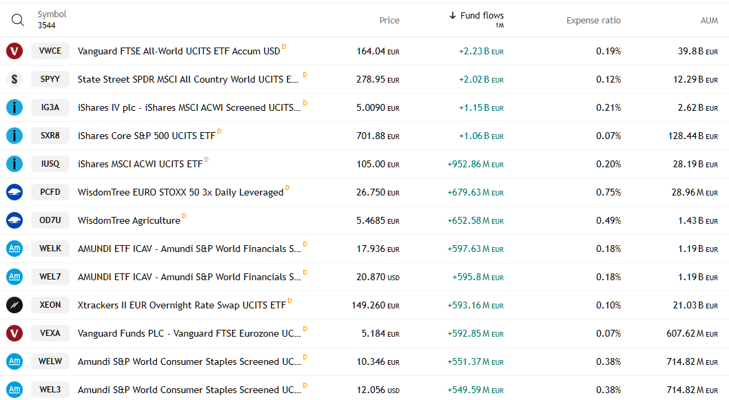Viewport: 729px width, 400px height.
Task: Click the State Street logo beside SPYY
Action: pos(14,79)
